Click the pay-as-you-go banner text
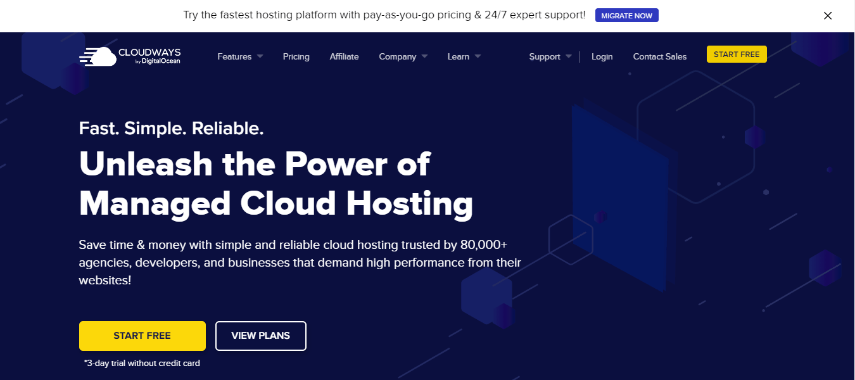 [383, 15]
